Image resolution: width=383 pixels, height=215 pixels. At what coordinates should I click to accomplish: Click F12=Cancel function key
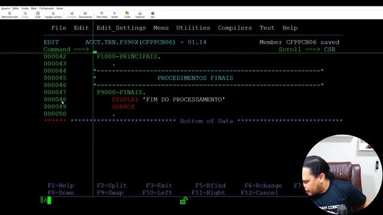pyautogui.click(x=259, y=193)
